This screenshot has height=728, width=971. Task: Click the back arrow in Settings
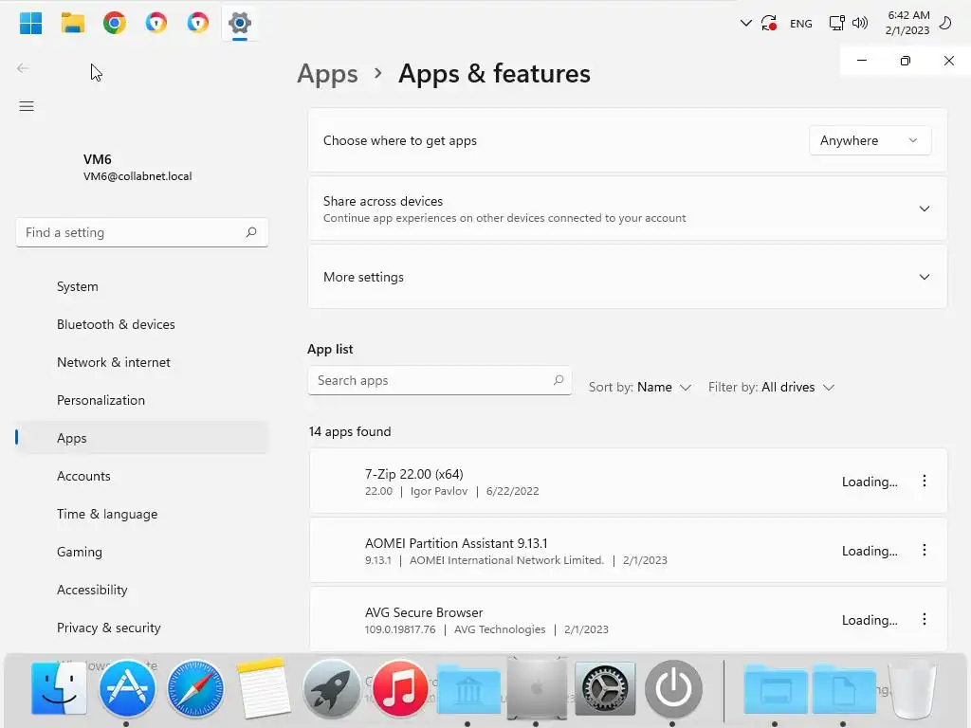[23, 68]
